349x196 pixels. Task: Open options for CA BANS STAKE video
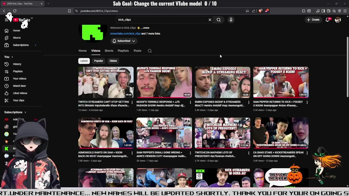pyautogui.click(x=307, y=153)
